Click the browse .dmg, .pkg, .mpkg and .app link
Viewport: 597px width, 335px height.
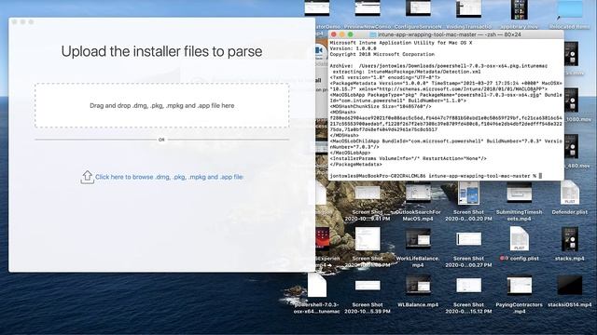click(x=169, y=177)
